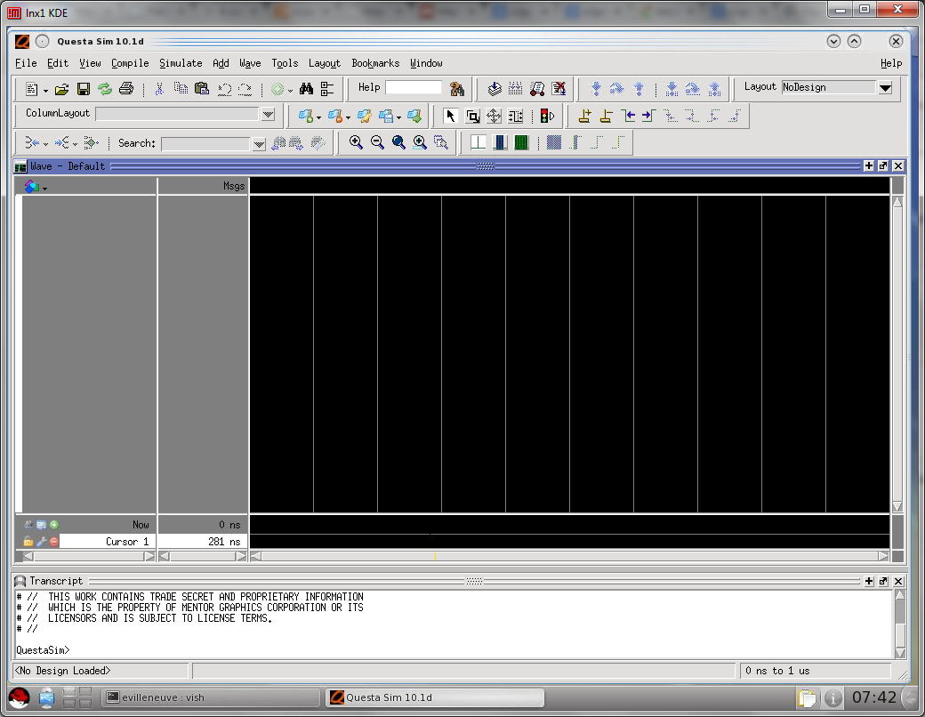Click the Paste clipboard icon
Screen dimensions: 925x717
(x=202, y=89)
